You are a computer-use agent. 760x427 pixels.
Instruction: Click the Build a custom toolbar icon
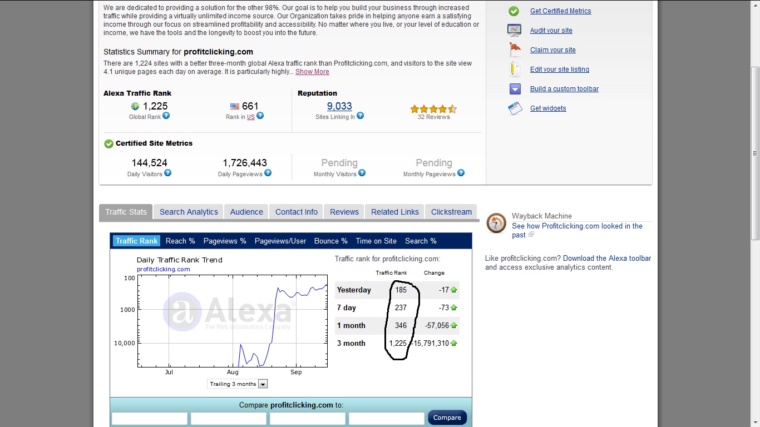tap(515, 89)
